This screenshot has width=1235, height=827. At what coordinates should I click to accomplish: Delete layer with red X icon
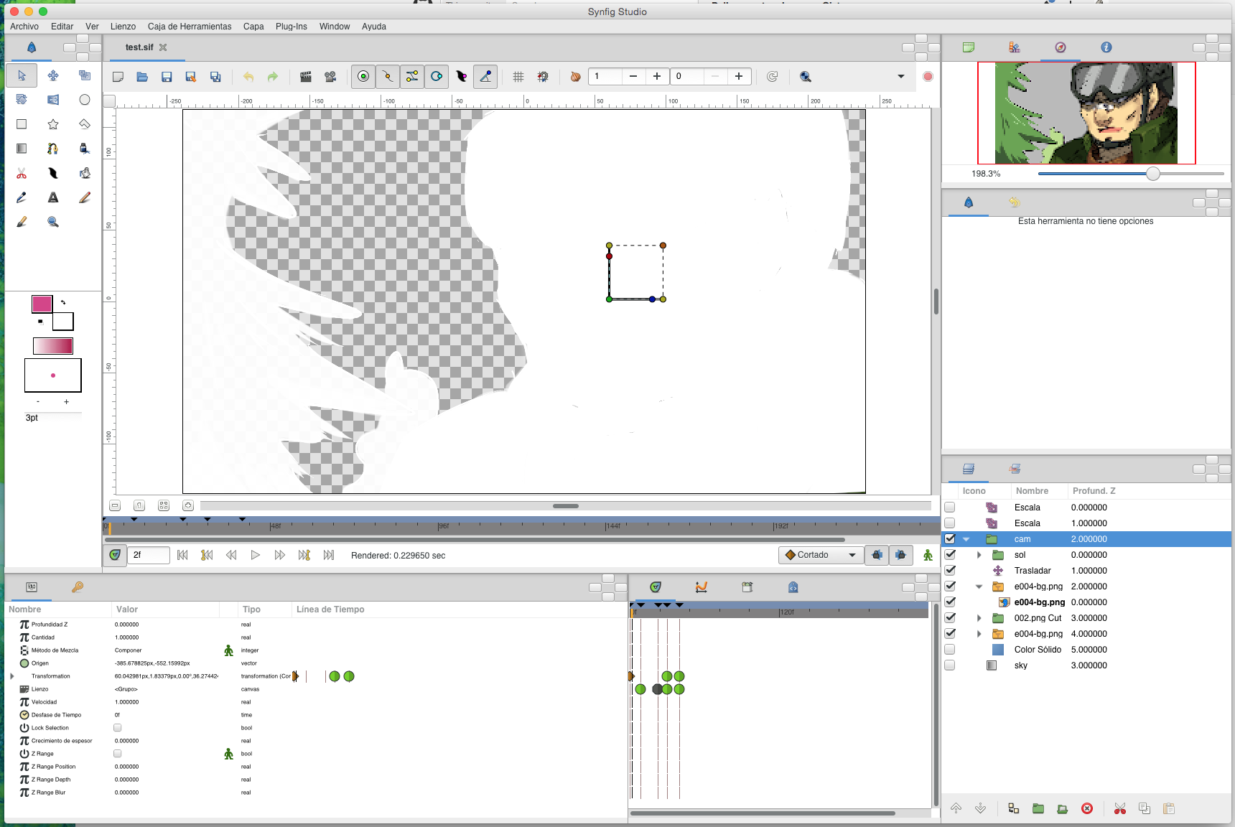[x=1087, y=808]
